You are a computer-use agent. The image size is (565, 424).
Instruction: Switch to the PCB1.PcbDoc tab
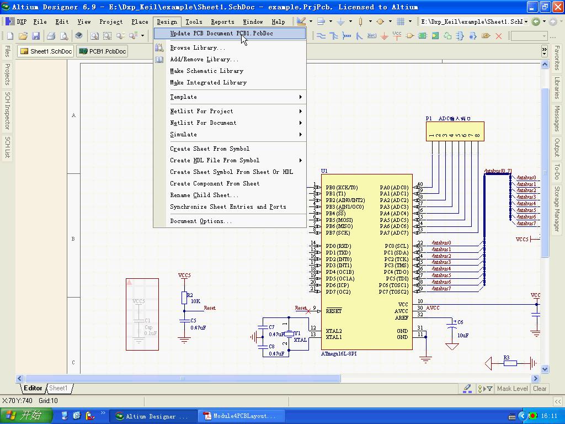(103, 51)
